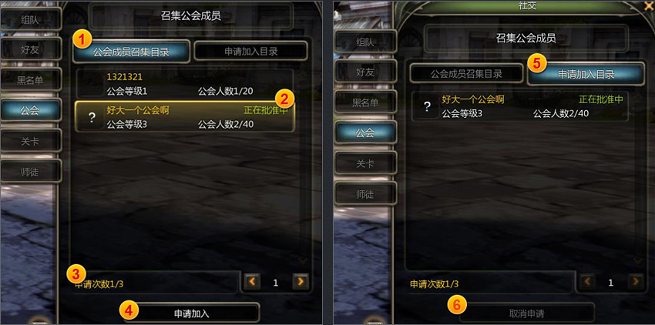Click the scroll down chevron in left list
This screenshot has width=655, height=325.
coord(302,260)
